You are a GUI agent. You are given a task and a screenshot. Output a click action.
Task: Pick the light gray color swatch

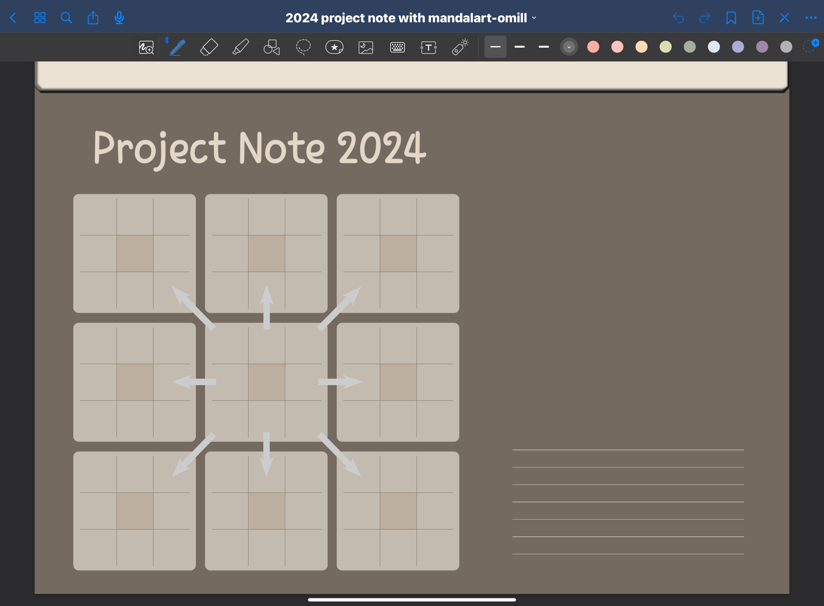click(786, 47)
